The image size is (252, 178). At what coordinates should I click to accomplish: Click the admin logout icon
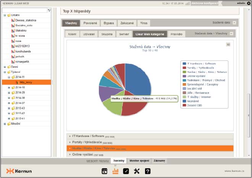pos(248,3)
